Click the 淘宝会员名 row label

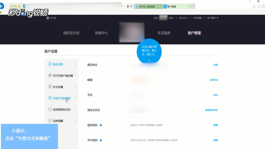pyautogui.click(x=93, y=110)
